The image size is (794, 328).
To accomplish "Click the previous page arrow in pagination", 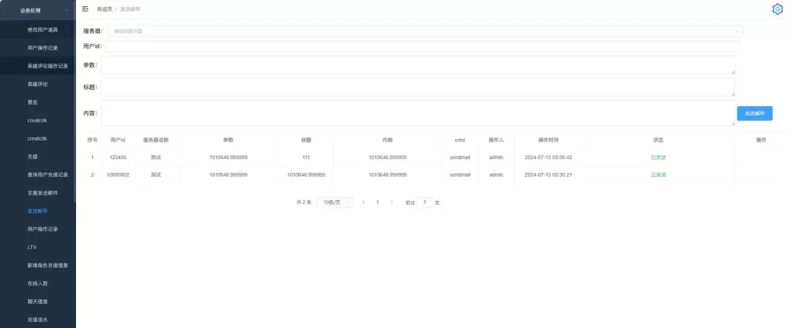I will coord(364,202).
